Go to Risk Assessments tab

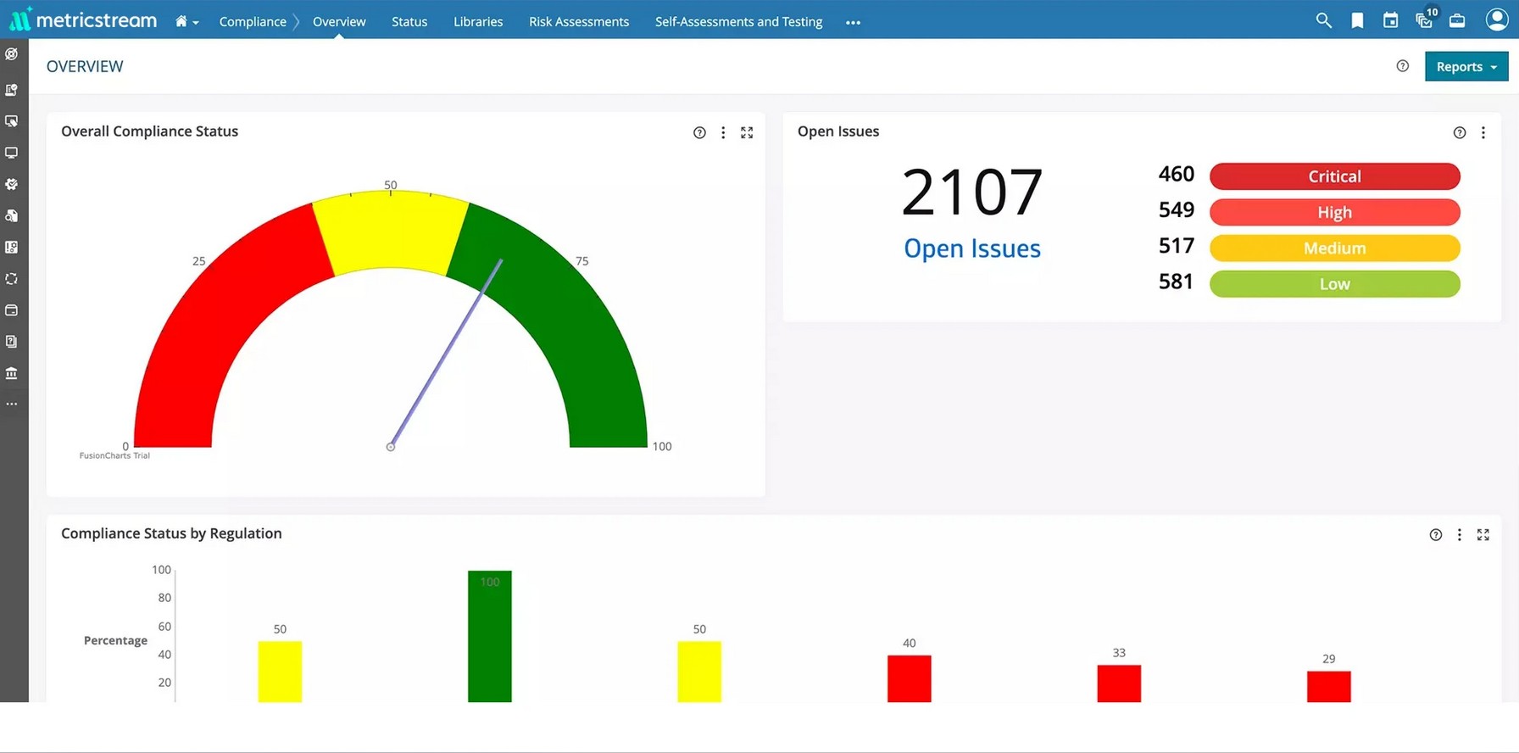click(x=579, y=22)
